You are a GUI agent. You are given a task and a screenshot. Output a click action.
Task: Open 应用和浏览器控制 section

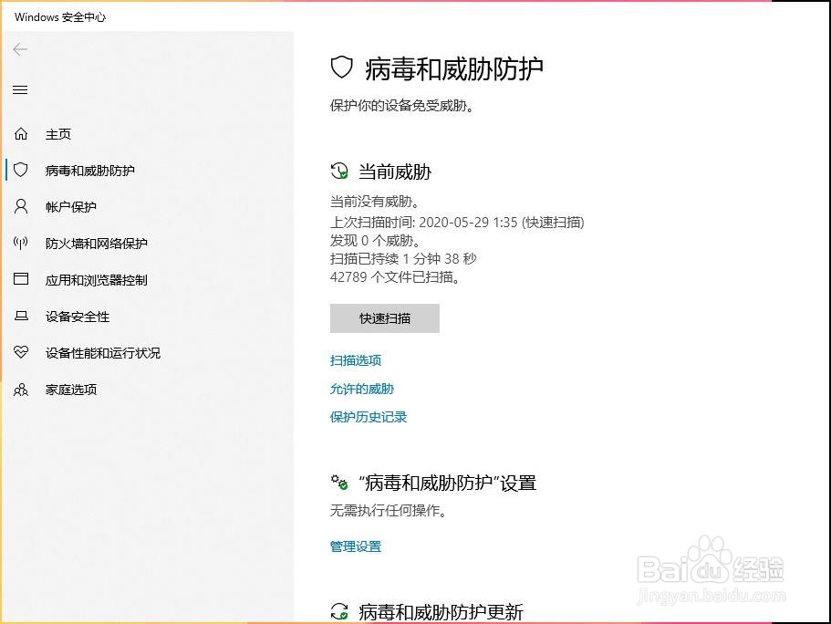pyautogui.click(x=97, y=280)
